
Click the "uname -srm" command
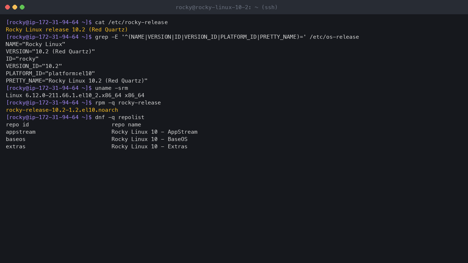tap(112, 88)
